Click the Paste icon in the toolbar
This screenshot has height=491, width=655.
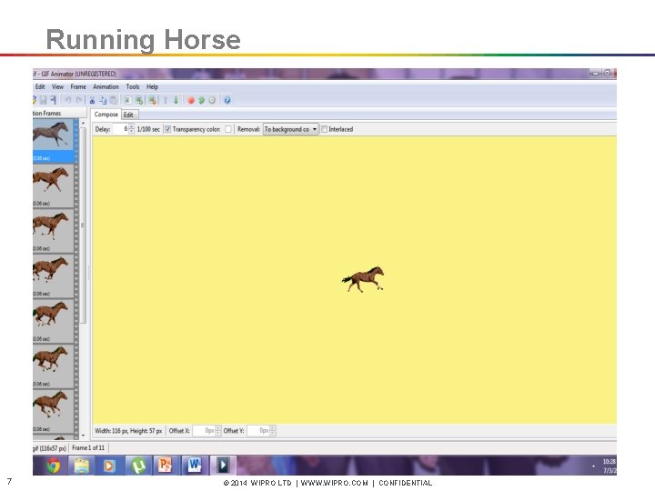click(113, 100)
